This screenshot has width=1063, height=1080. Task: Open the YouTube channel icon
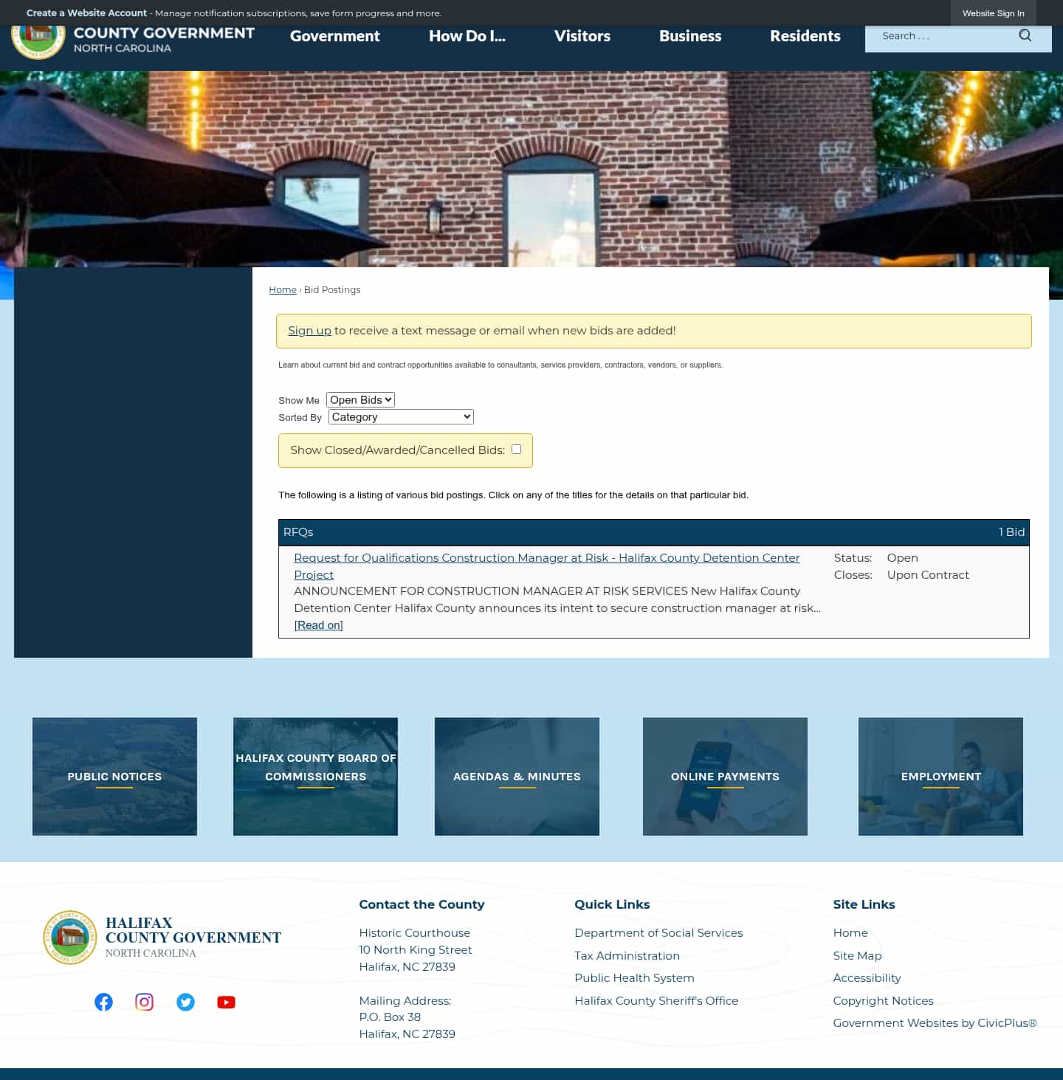pos(226,1002)
